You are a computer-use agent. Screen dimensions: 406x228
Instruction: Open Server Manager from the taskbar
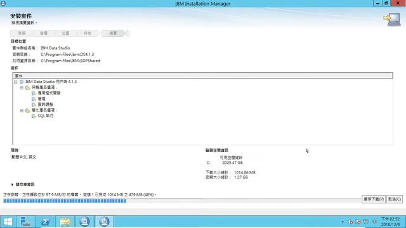pyautogui.click(x=25, y=222)
